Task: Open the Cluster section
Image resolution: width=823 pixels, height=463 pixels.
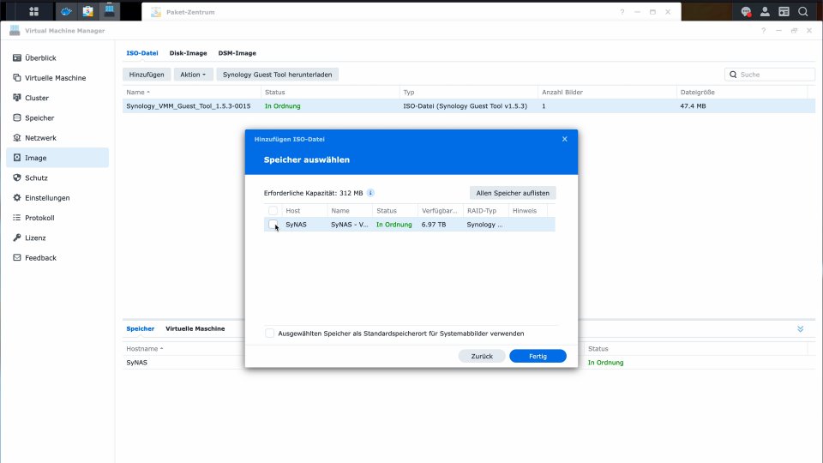Action: tap(57, 98)
